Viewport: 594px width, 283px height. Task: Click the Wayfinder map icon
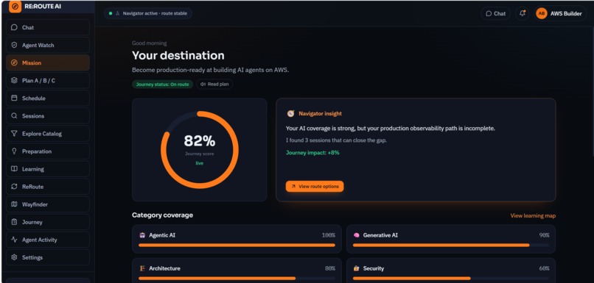14,204
